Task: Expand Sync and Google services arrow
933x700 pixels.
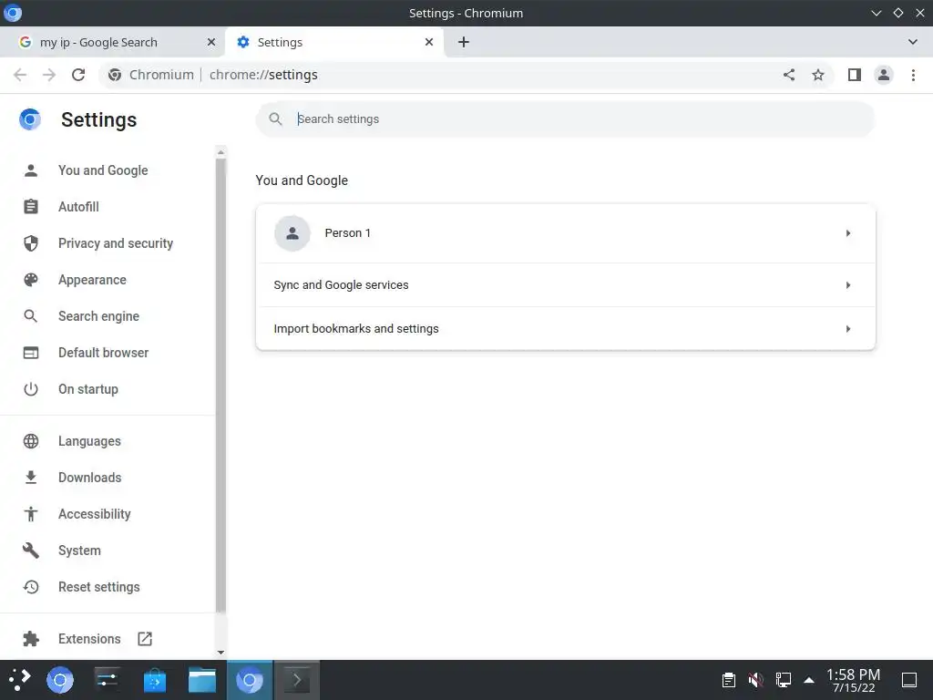Action: coord(848,285)
